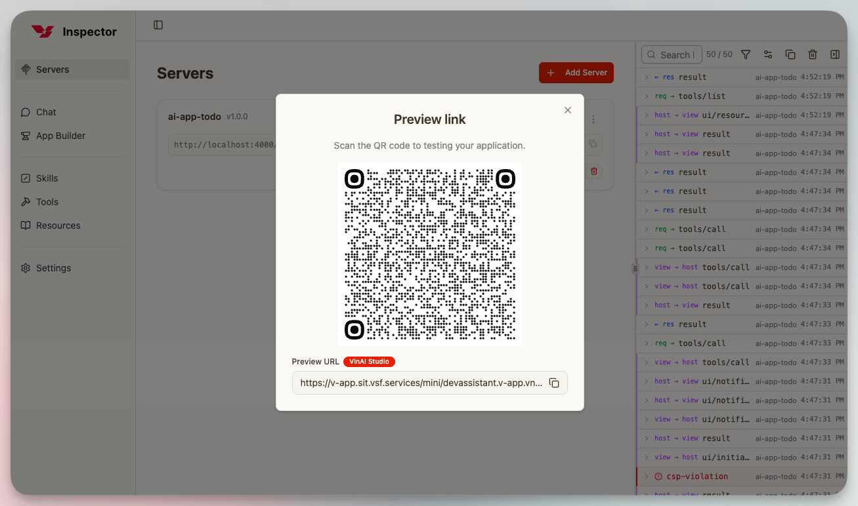Close the Preview link dialog
This screenshot has height=506, width=858.
pos(568,110)
